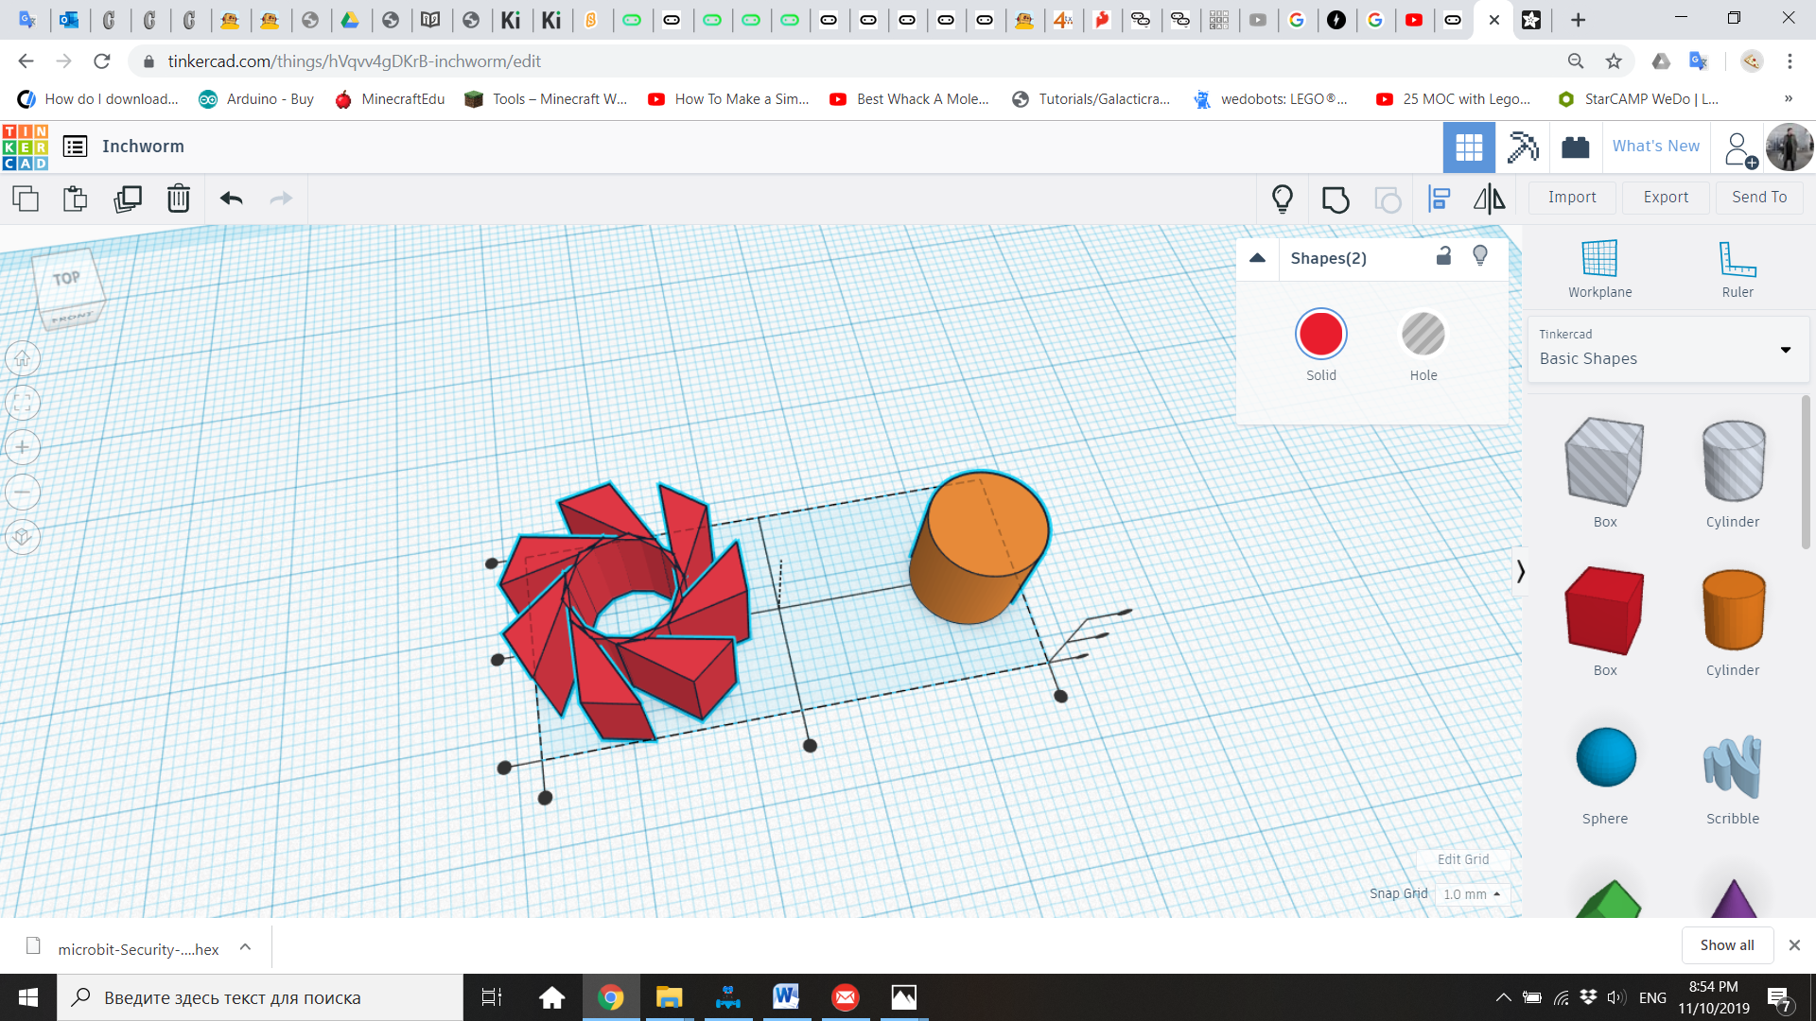Click the Edit Grid button

[x=1462, y=859]
